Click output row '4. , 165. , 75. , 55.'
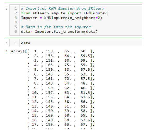146x133 pixels. pos(61,65)
